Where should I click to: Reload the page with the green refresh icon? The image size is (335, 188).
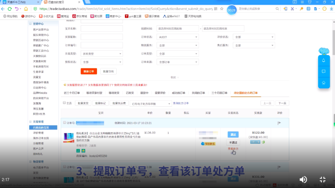click(10, 9)
